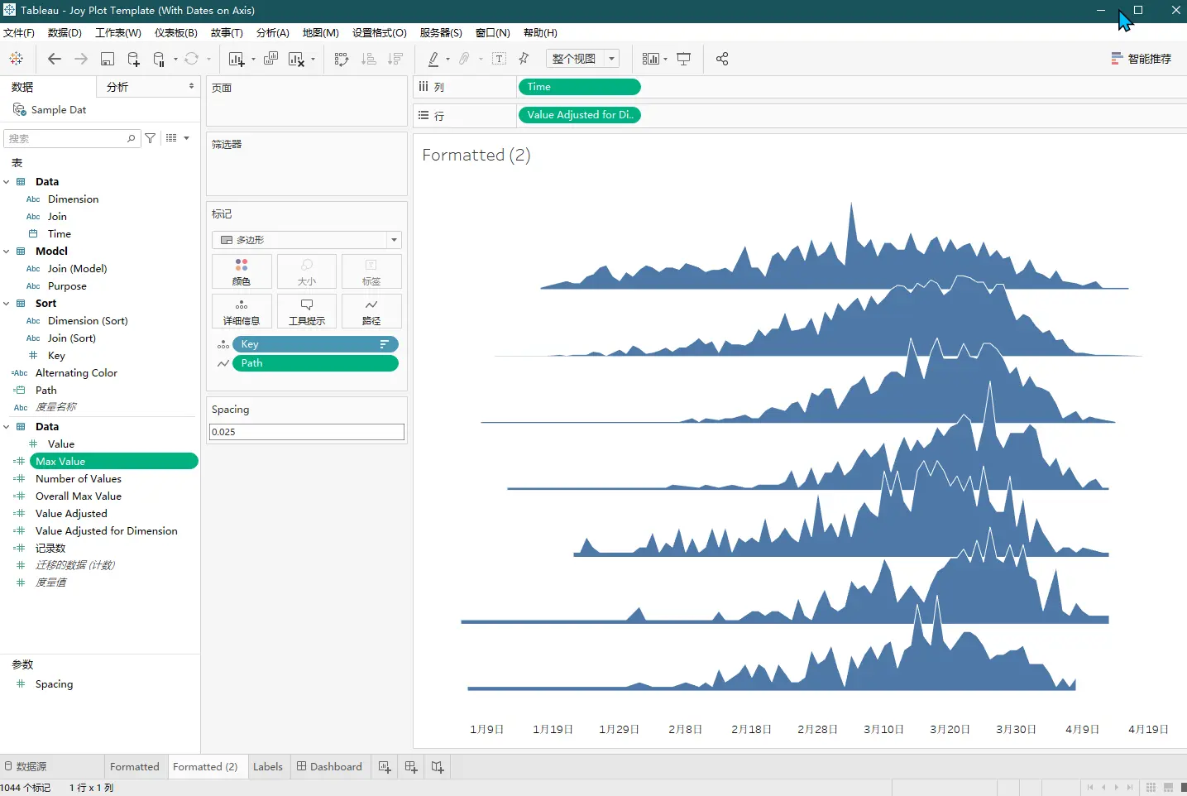The image size is (1187, 796).
Task: Switch to the Formatted sheet tab
Action: [134, 767]
